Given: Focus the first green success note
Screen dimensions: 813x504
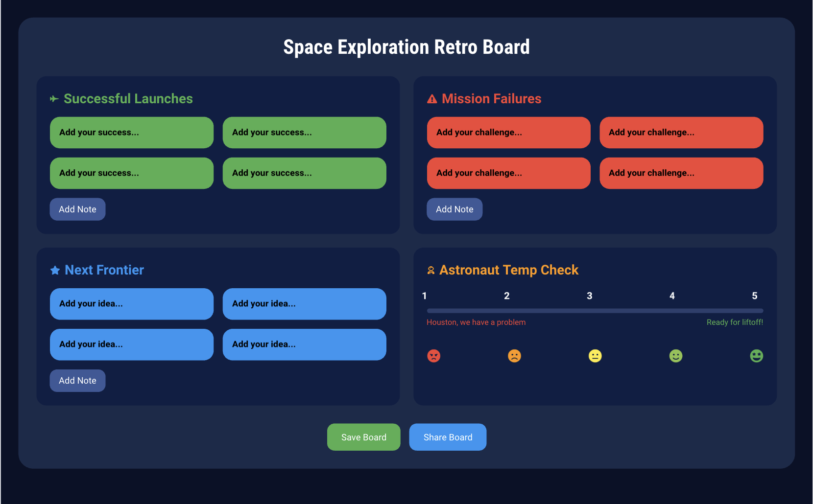Looking at the screenshot, I should (x=132, y=133).
